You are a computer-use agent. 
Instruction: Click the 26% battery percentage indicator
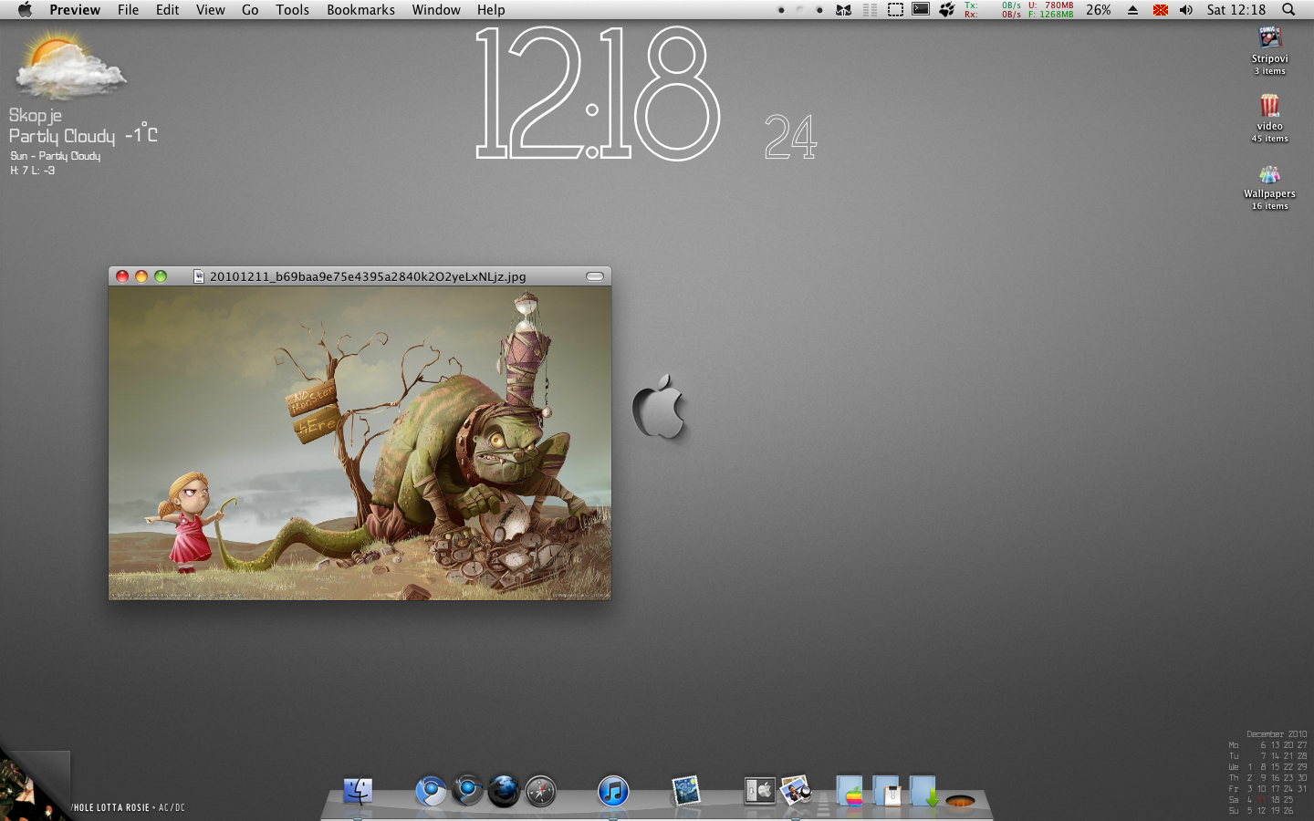(1098, 10)
